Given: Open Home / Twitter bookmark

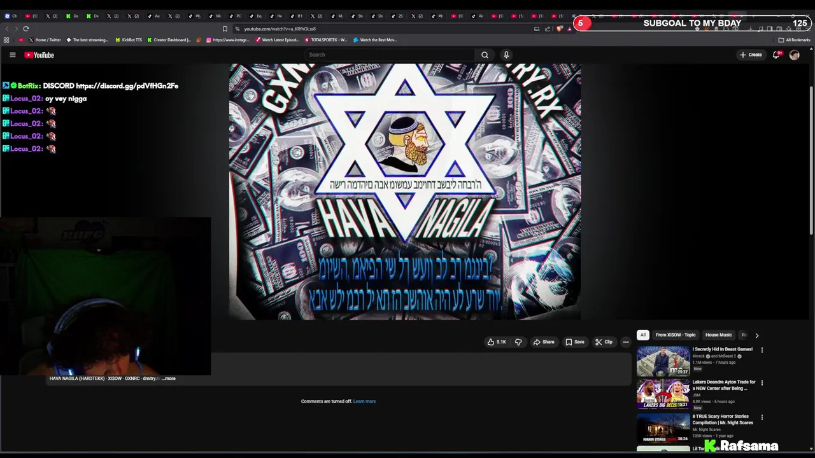Looking at the screenshot, I should tap(45, 40).
